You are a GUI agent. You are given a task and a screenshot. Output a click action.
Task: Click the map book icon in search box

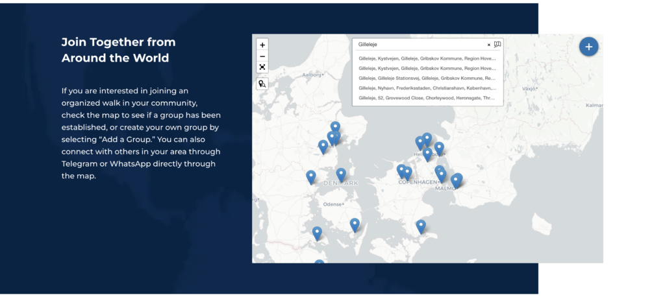(x=497, y=45)
